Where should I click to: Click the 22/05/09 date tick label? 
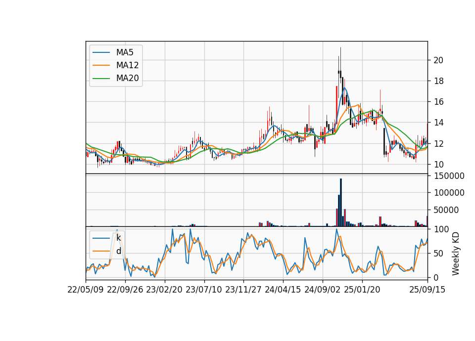coord(86,290)
